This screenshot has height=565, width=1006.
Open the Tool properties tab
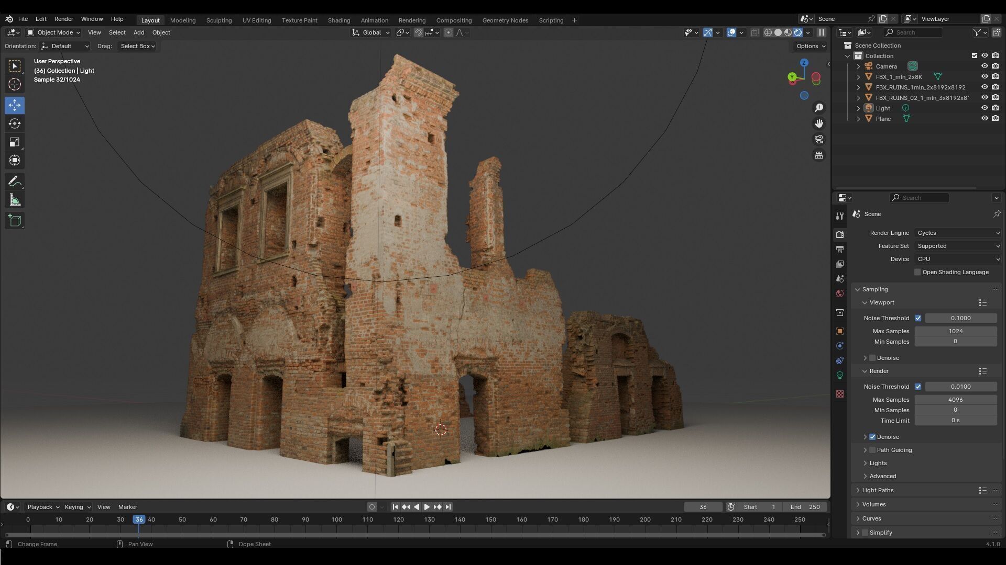coord(840,216)
